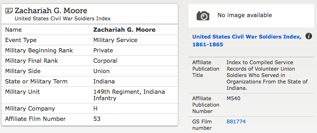The height and width of the screenshot is (133, 317).
Task: Click the Private beginning rank value
Action: 103,50
